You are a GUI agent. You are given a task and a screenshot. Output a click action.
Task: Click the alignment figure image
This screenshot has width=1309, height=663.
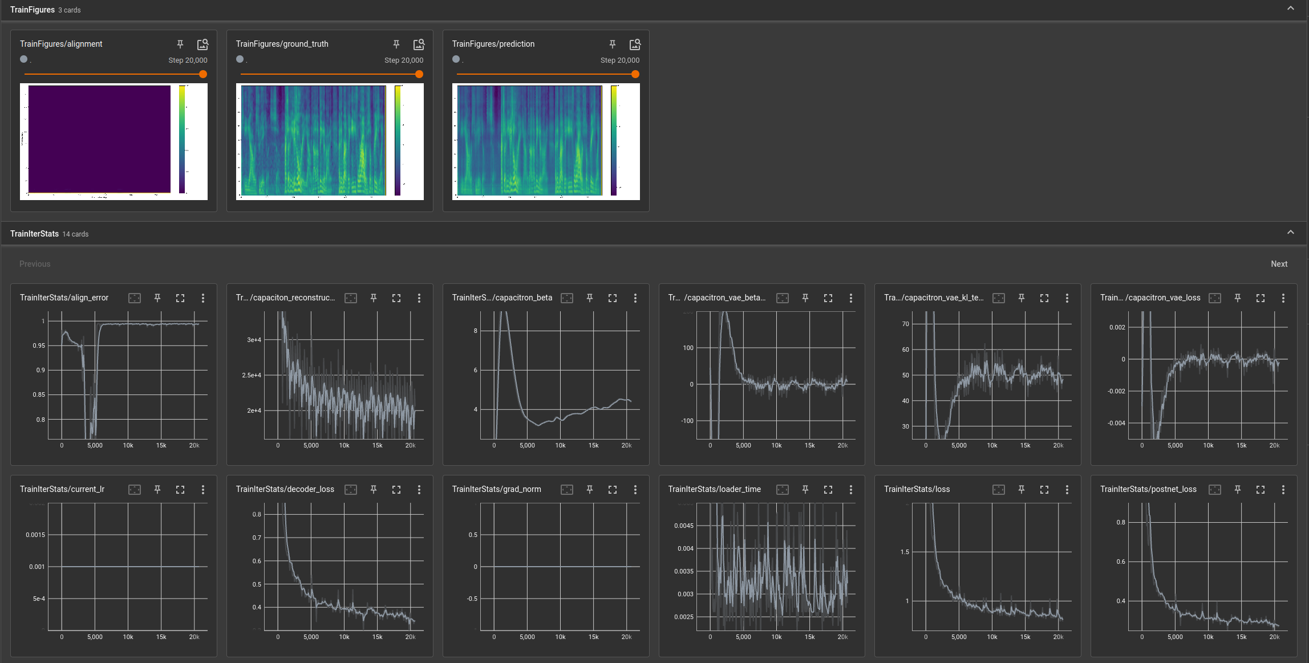tap(114, 141)
